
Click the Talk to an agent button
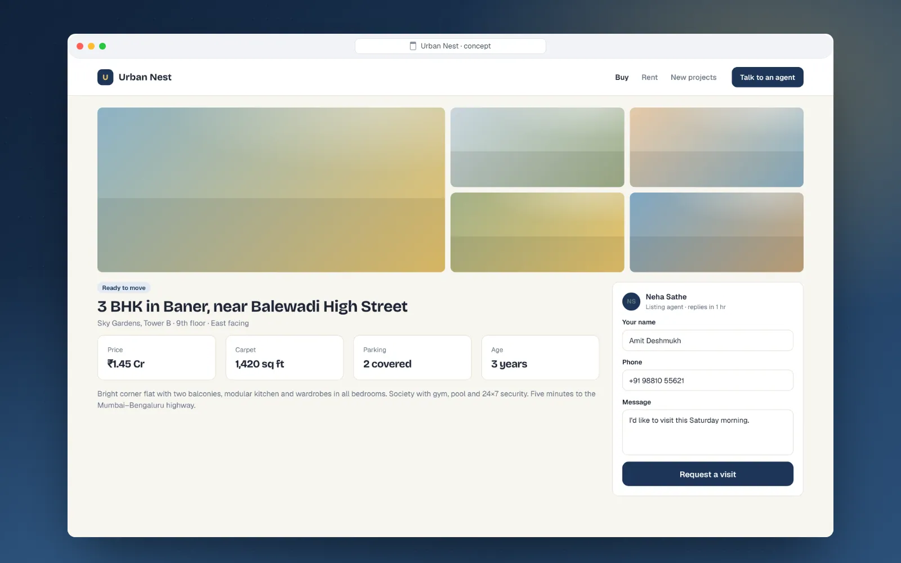[768, 77]
